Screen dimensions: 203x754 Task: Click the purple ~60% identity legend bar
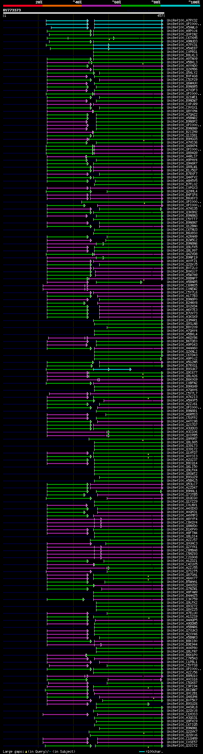click(x=101, y=5)
